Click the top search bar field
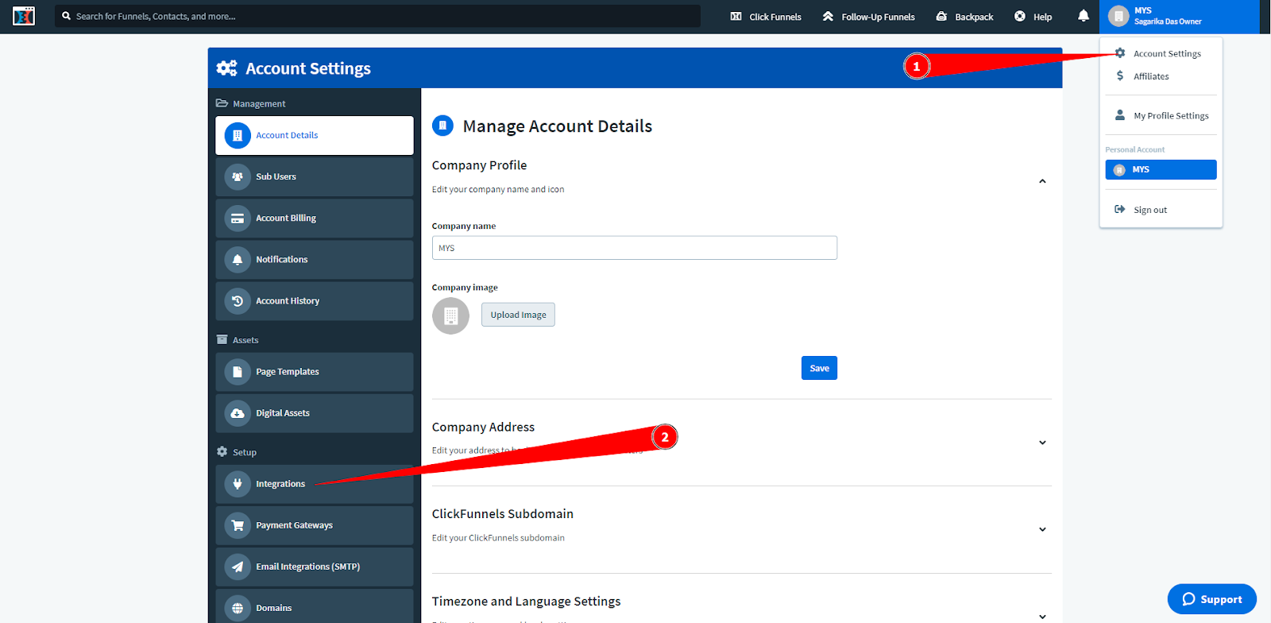The height and width of the screenshot is (623, 1271). [x=378, y=16]
